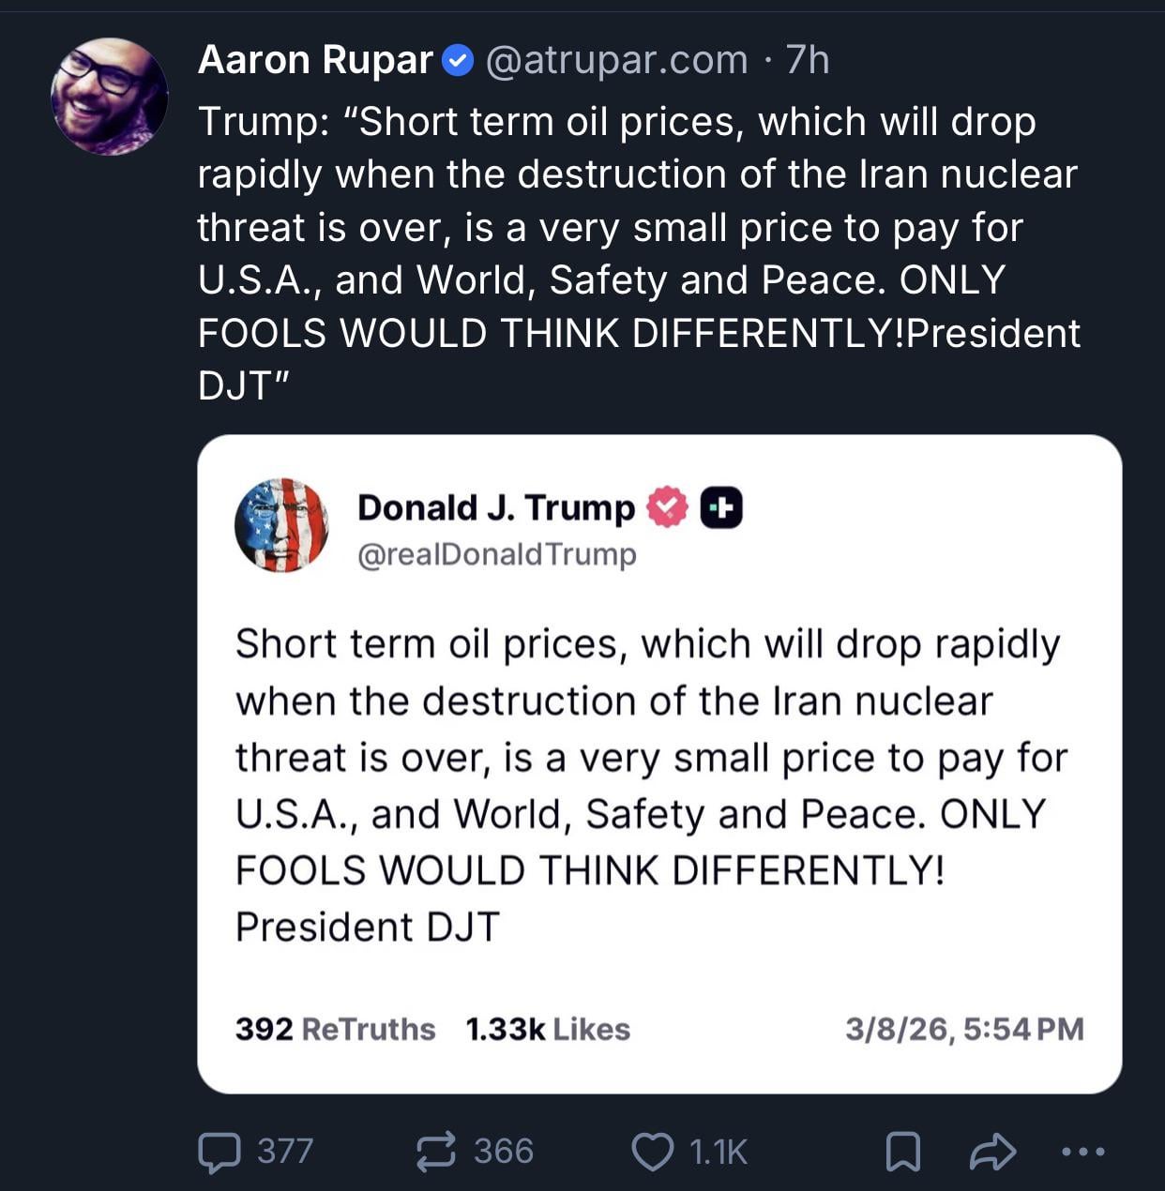This screenshot has width=1165, height=1191.
Task: Bookmark this post
Action: click(902, 1152)
